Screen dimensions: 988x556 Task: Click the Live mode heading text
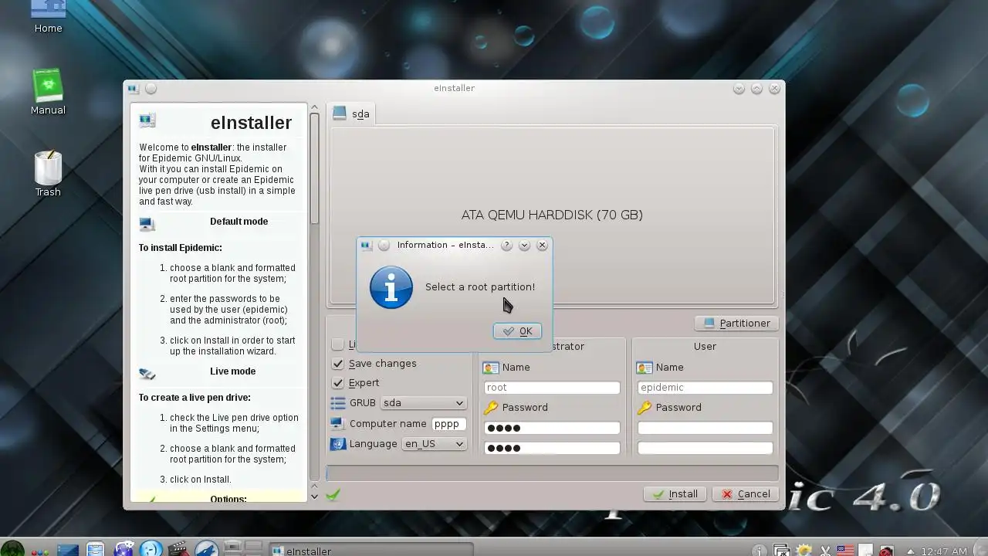click(232, 371)
